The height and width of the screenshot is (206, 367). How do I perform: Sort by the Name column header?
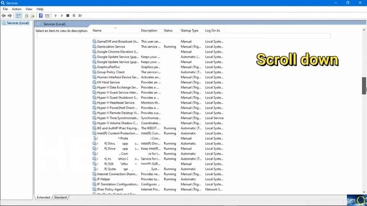97,30
